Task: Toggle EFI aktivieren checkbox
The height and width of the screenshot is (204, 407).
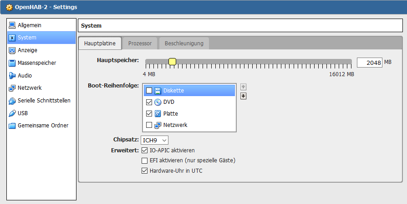Action: click(145, 160)
